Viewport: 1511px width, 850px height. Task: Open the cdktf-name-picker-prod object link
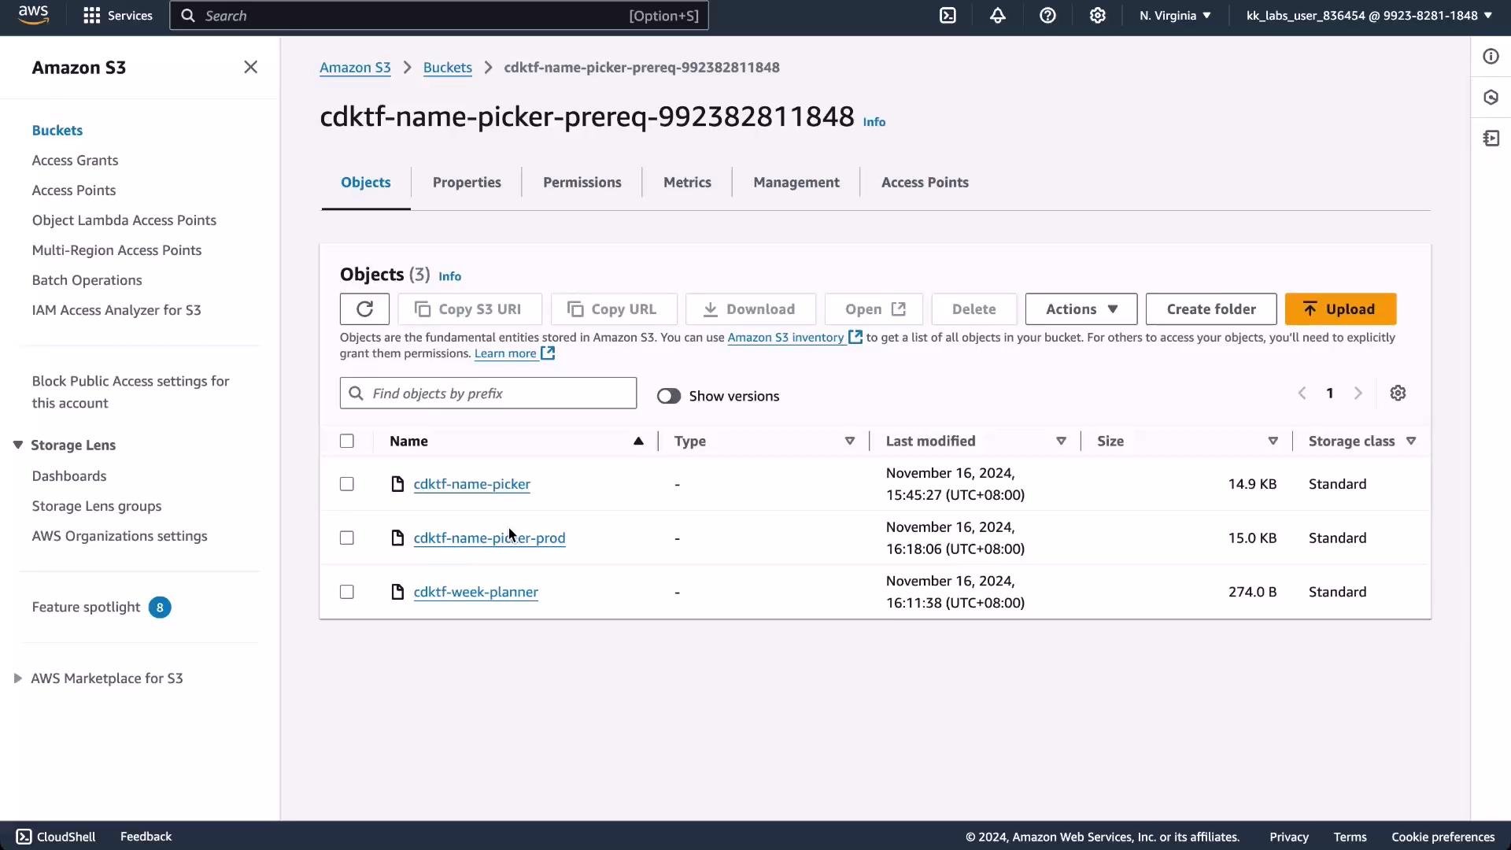point(490,538)
